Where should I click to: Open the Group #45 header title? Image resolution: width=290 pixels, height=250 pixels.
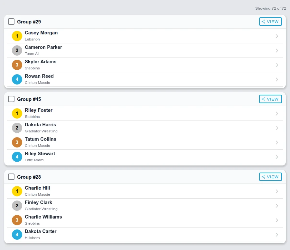click(x=29, y=99)
